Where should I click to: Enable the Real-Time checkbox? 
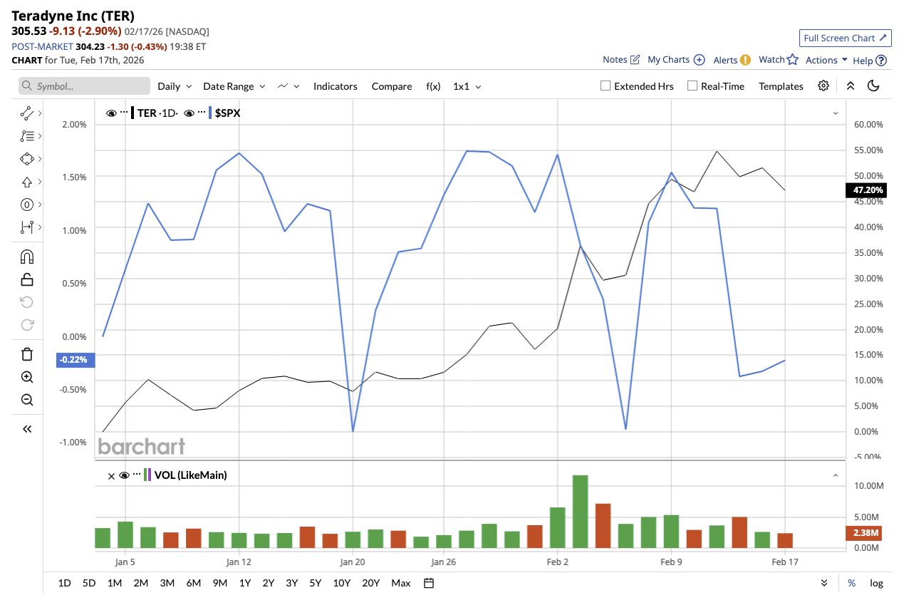coord(692,86)
